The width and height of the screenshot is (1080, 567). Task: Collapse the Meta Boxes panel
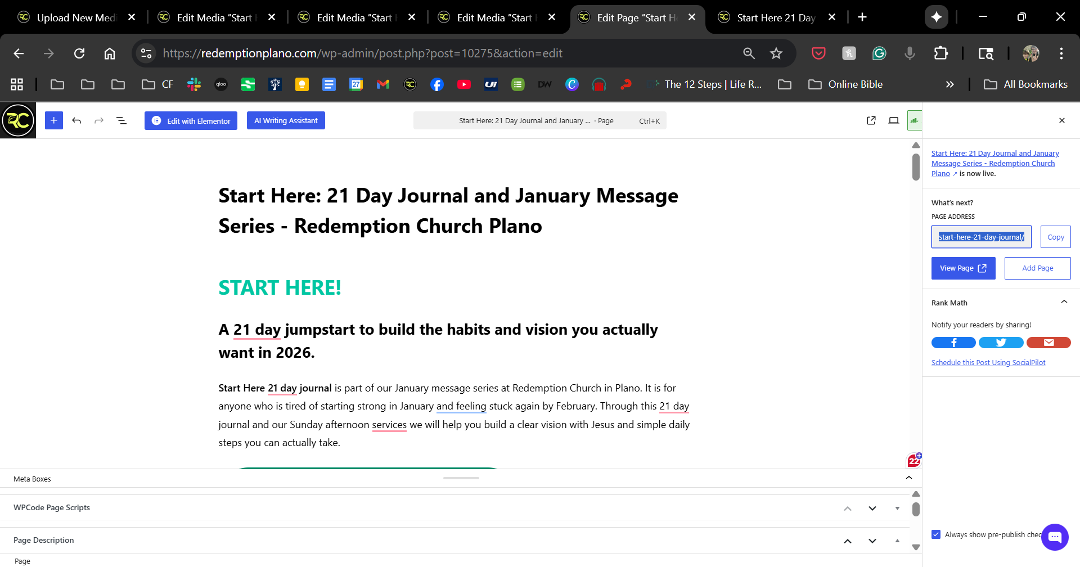point(908,478)
